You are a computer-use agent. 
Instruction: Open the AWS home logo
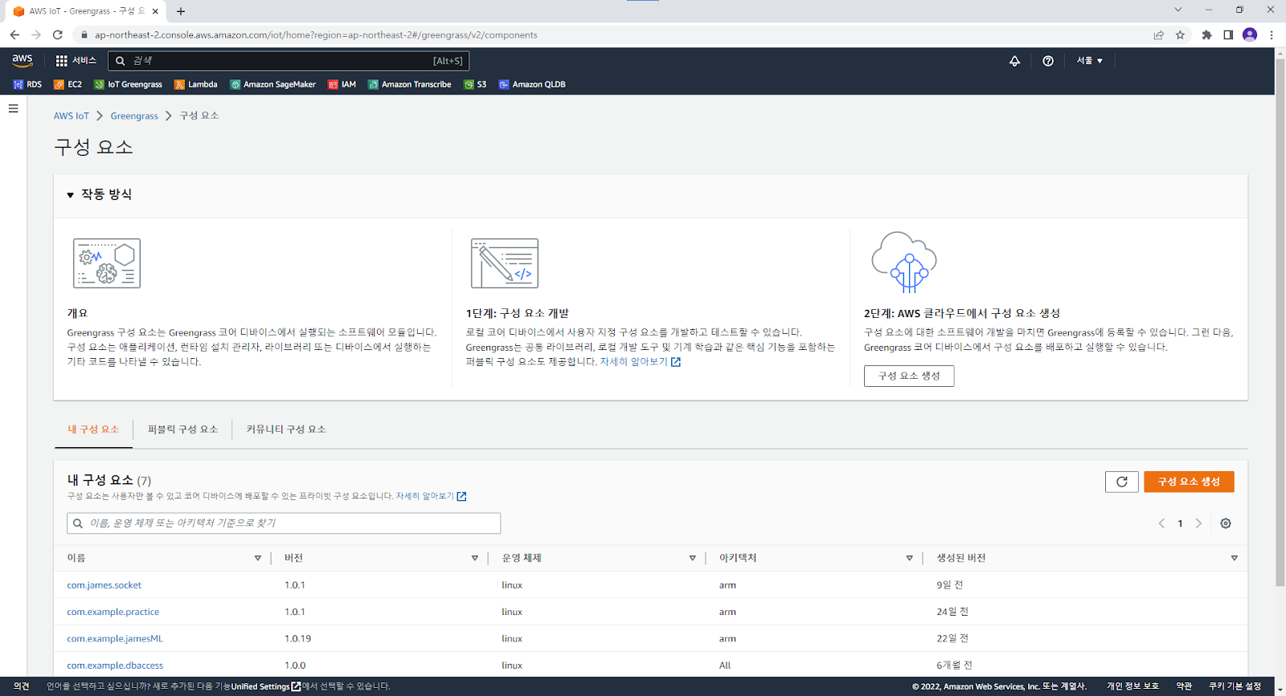tap(23, 60)
